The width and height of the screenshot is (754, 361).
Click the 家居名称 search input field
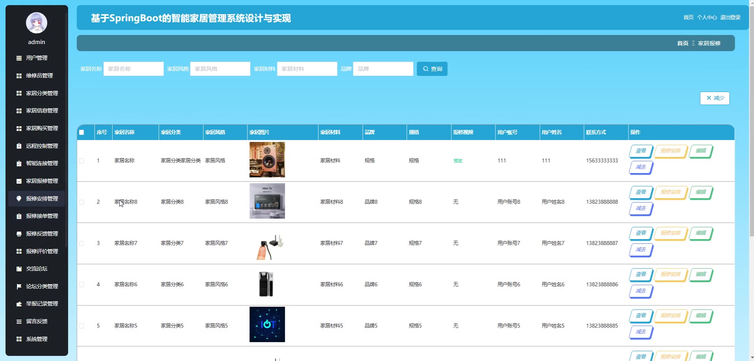(133, 69)
